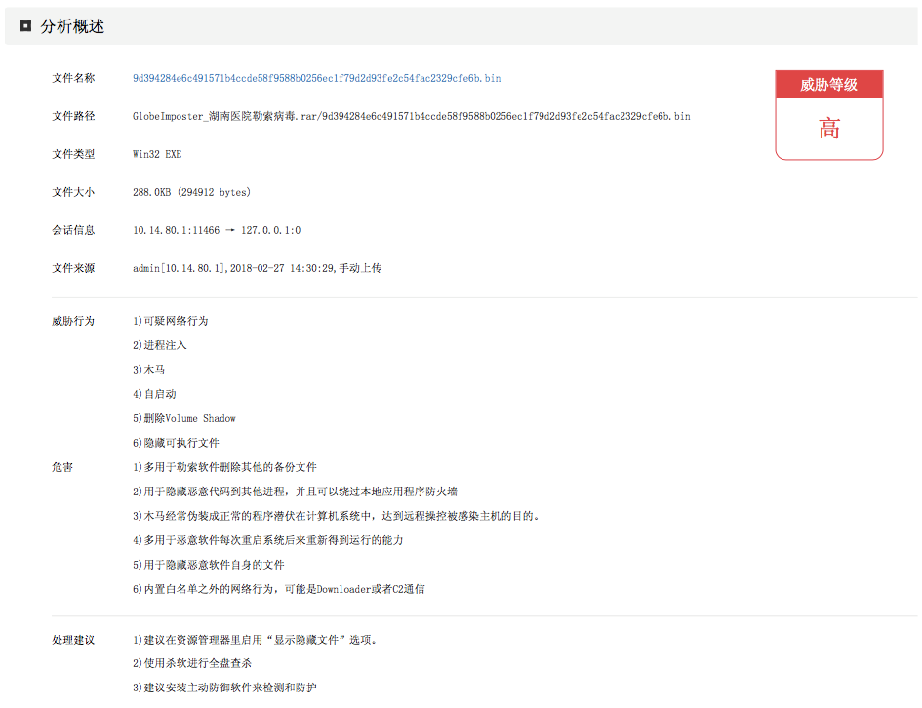The height and width of the screenshot is (708, 922).
Task: Select the 处理建议 section heading
Action: tap(73, 638)
